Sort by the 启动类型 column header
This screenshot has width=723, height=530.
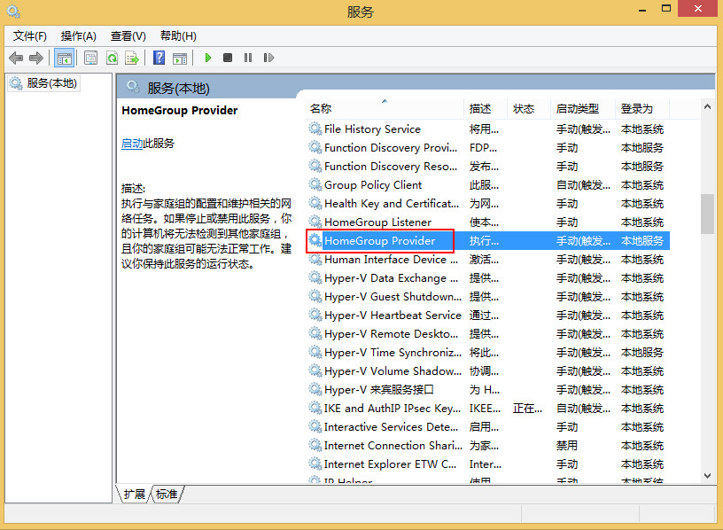pyautogui.click(x=582, y=109)
